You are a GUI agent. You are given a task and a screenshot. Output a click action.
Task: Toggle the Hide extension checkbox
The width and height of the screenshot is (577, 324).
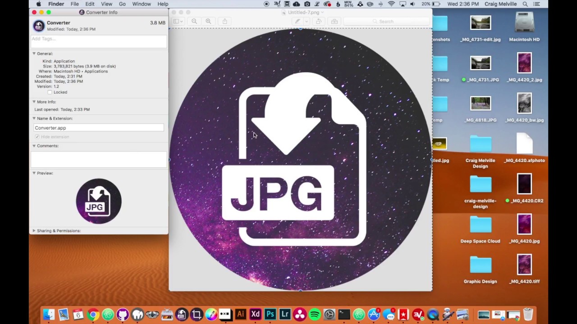(37, 137)
